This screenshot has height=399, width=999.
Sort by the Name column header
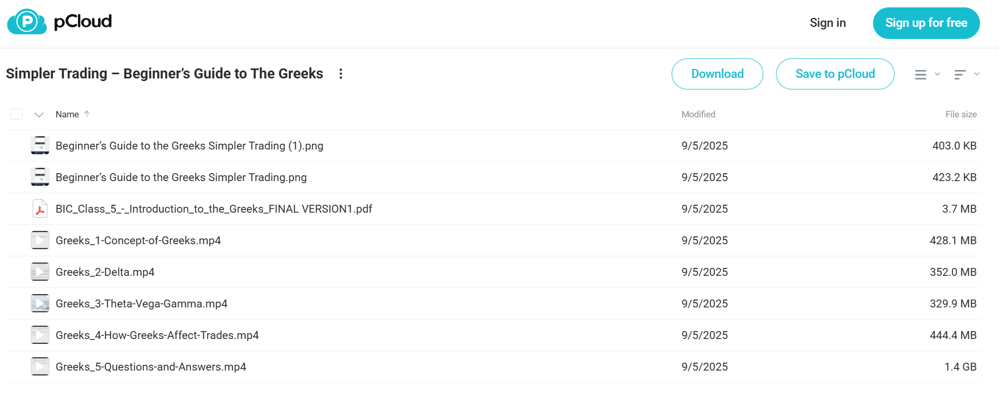pyautogui.click(x=67, y=114)
